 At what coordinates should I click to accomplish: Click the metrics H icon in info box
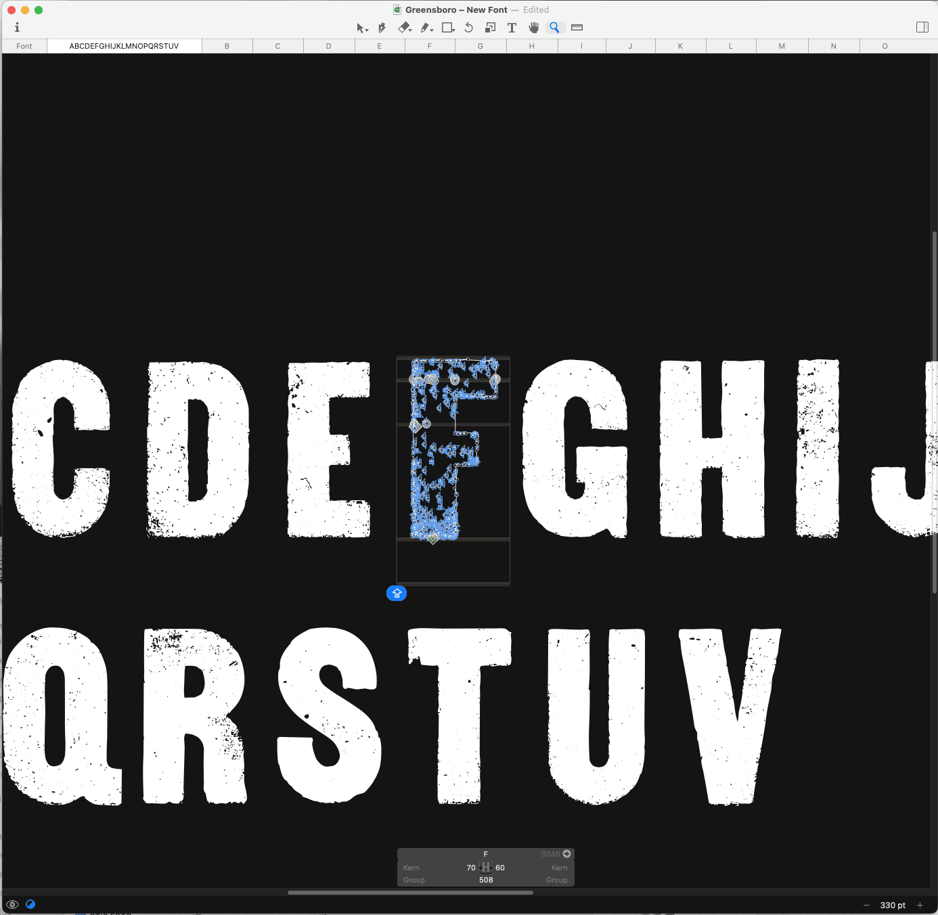click(x=486, y=868)
